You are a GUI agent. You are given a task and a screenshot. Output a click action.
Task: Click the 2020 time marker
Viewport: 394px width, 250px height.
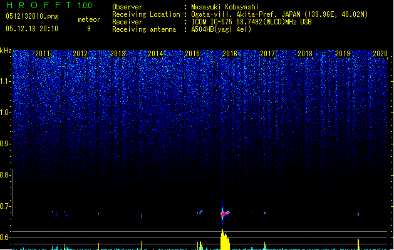380,54
